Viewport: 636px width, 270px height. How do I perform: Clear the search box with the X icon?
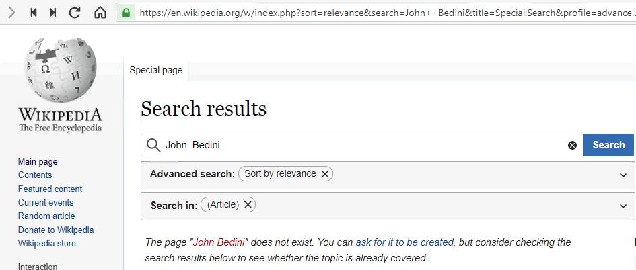[572, 145]
